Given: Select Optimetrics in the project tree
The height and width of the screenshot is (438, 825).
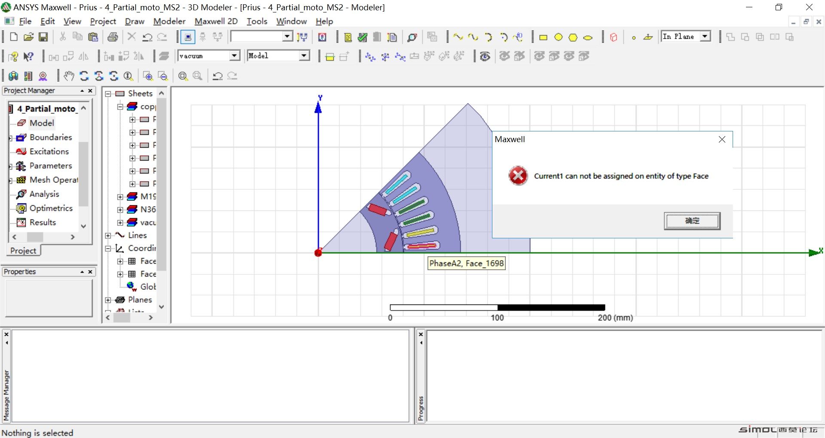Looking at the screenshot, I should coord(51,208).
